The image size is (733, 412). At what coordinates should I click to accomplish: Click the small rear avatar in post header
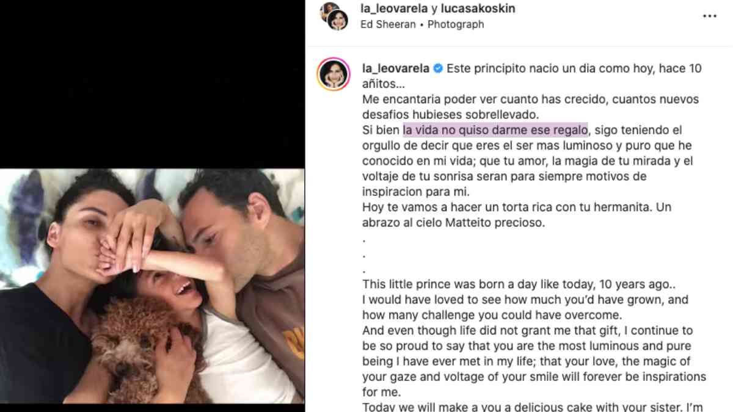329,9
